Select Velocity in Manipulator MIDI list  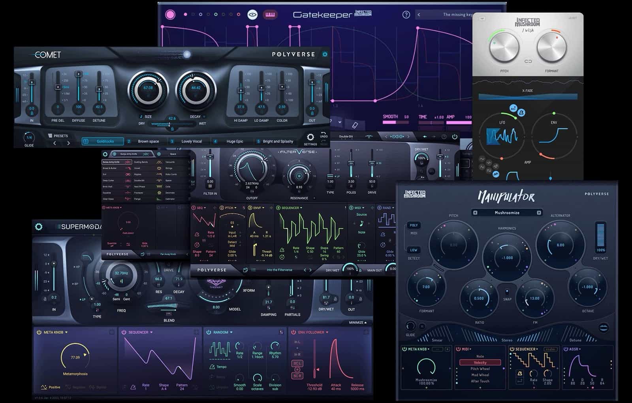[480, 362]
